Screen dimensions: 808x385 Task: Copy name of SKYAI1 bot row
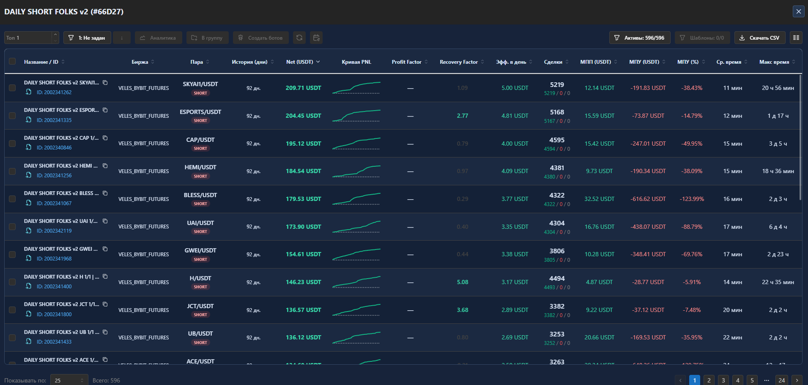click(x=105, y=83)
